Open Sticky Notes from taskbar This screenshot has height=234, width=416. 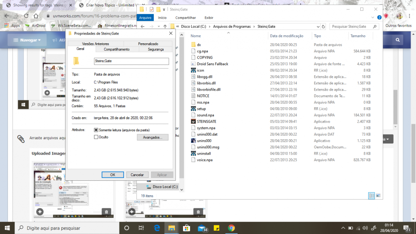point(216,228)
